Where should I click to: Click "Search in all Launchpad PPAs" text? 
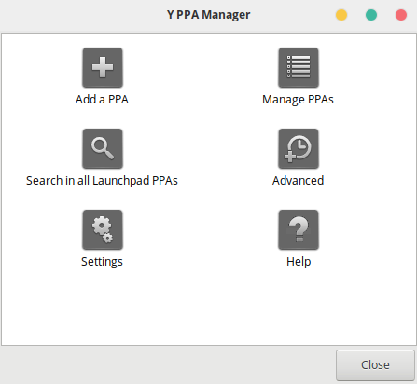click(x=102, y=181)
